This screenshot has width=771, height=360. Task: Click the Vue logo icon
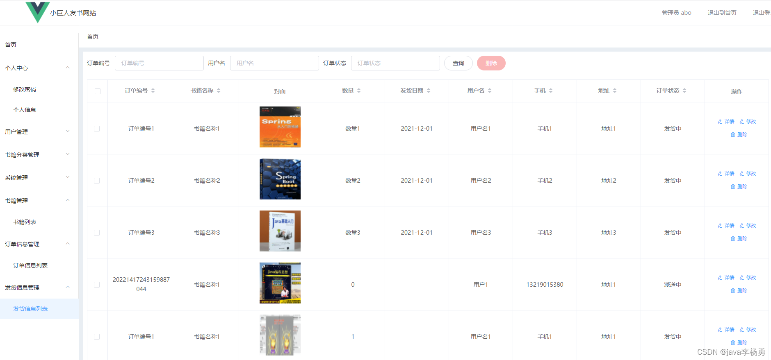[37, 12]
